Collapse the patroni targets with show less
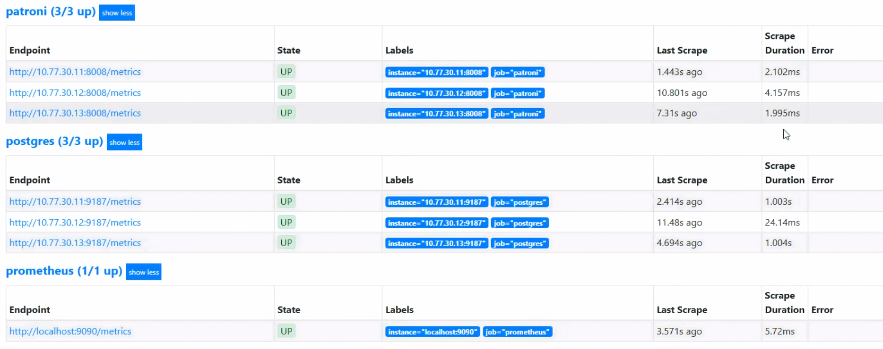883x349 pixels. coord(117,13)
